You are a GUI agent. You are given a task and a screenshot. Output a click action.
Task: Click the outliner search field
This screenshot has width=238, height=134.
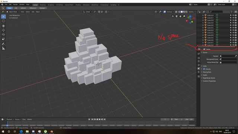click(216, 12)
